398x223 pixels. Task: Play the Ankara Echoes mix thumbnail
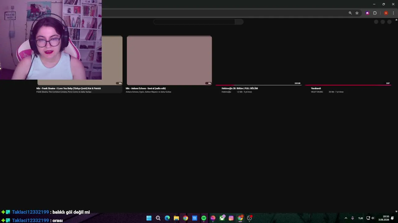[x=169, y=60]
